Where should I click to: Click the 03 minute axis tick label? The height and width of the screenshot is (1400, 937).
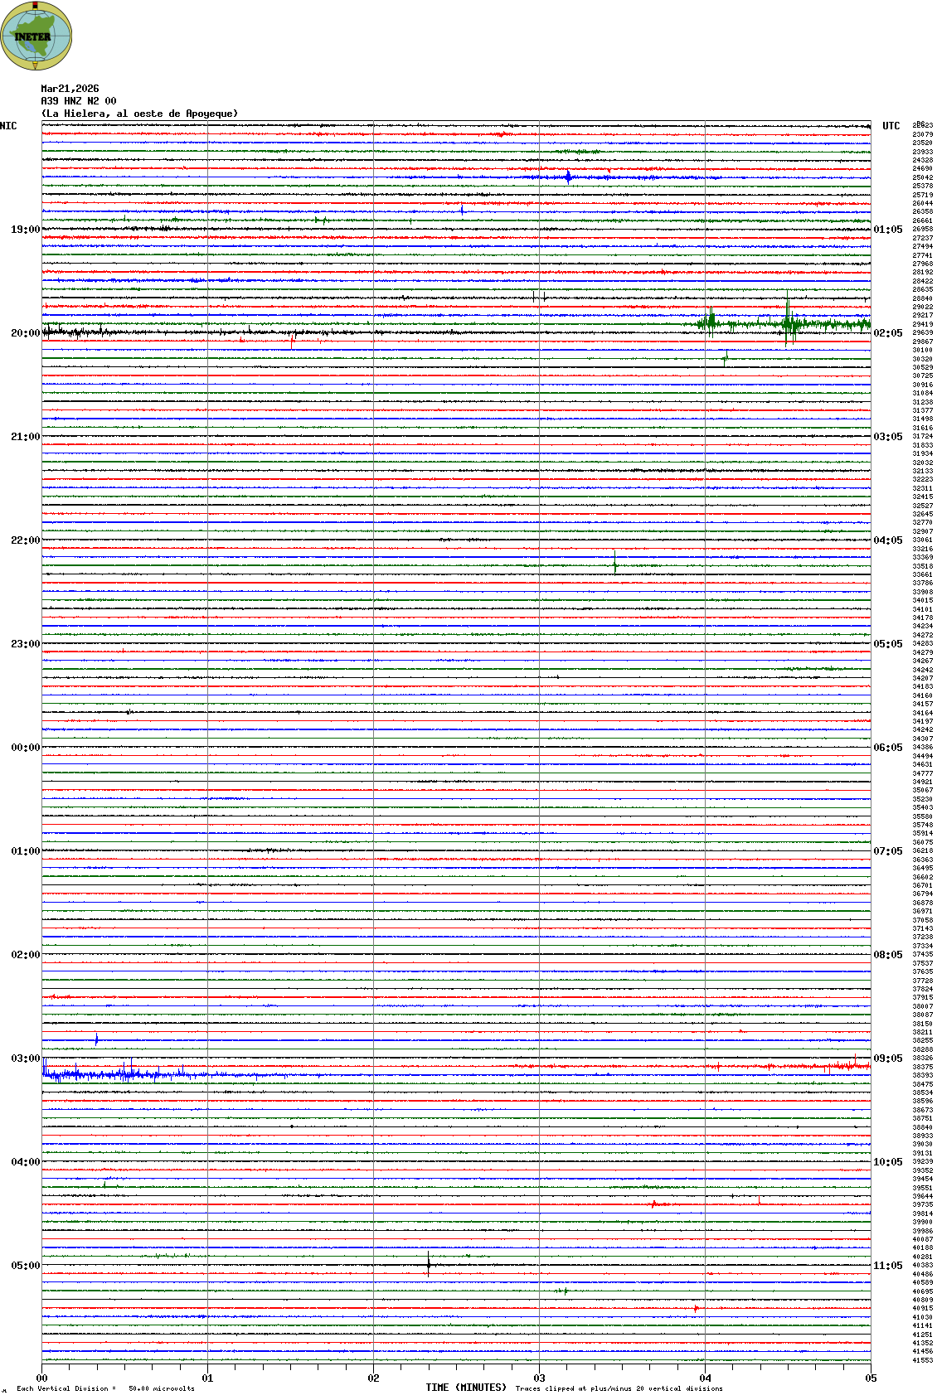[x=539, y=1378]
